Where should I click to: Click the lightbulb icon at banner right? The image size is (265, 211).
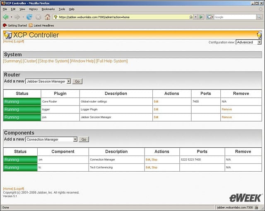259,35
